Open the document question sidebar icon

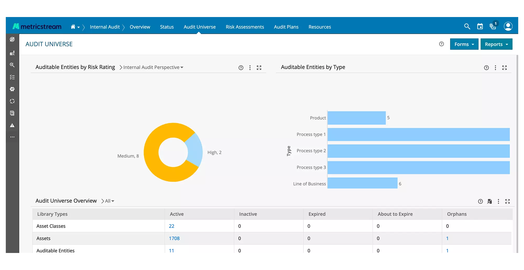(x=12, y=113)
